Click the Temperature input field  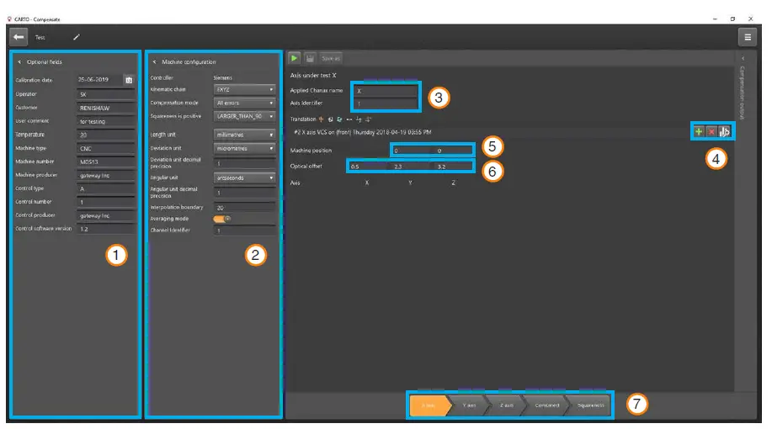[x=105, y=135]
